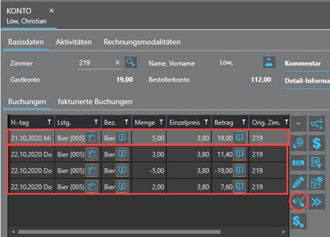Open filter for the Orig. Zim. column
This screenshot has height=237, width=330.
[x=286, y=122]
